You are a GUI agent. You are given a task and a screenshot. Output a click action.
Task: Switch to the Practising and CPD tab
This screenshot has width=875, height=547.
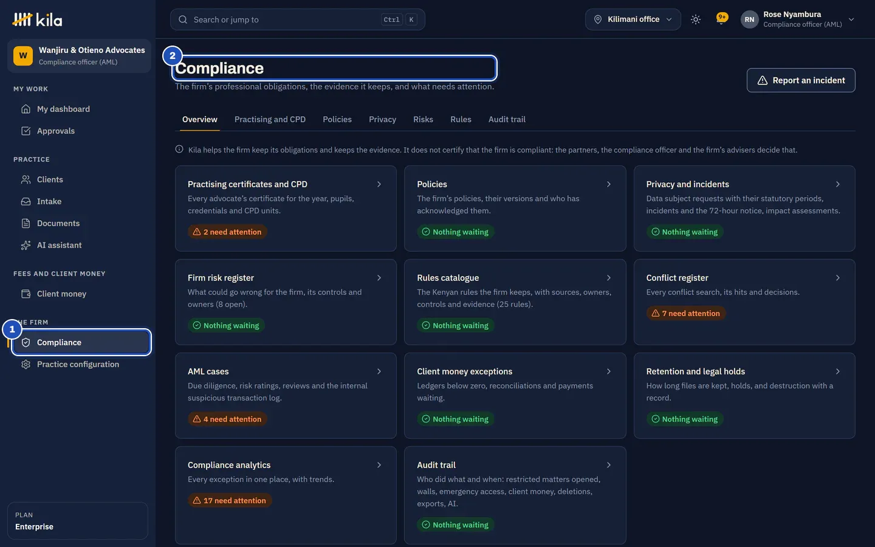[270, 120]
